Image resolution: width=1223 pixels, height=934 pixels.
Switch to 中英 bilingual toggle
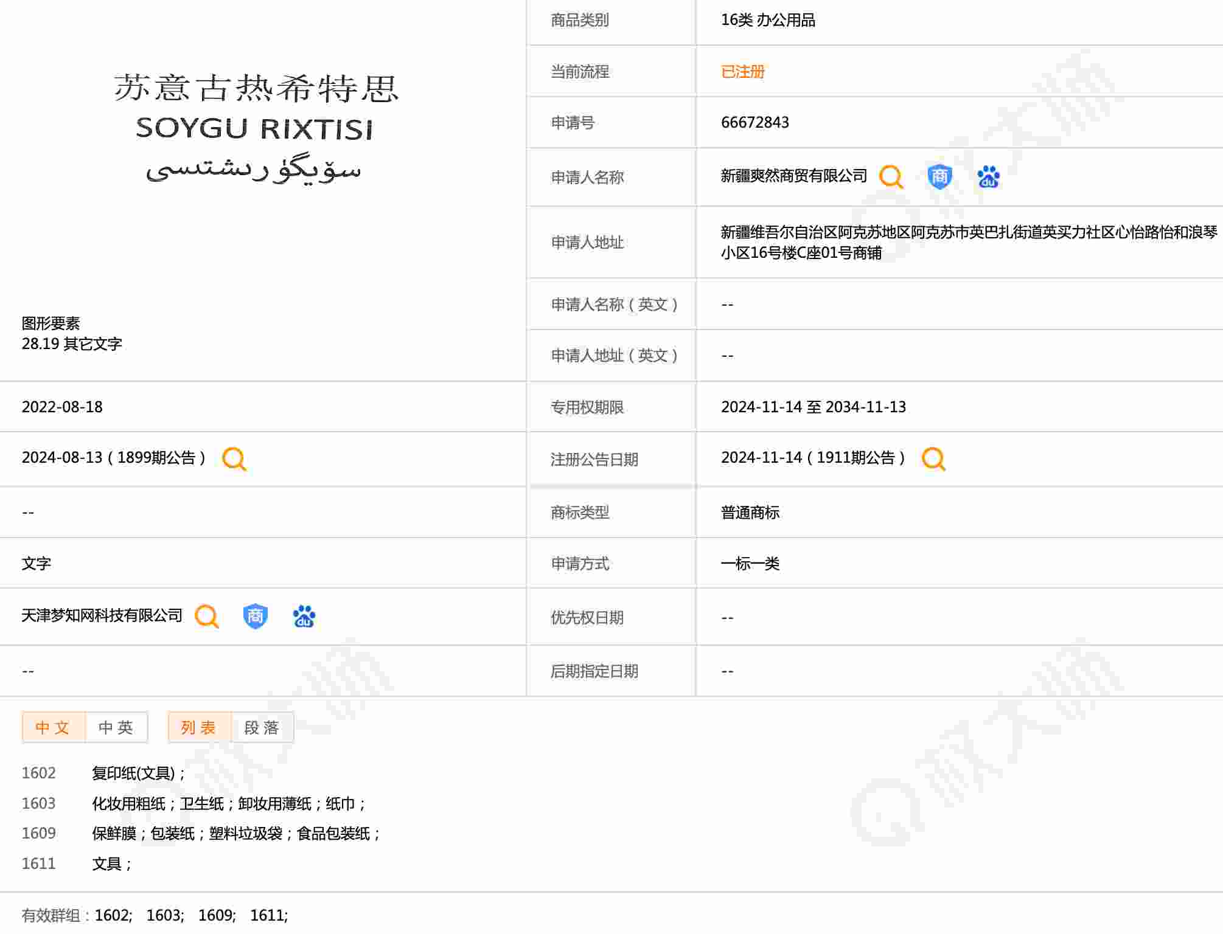[116, 727]
